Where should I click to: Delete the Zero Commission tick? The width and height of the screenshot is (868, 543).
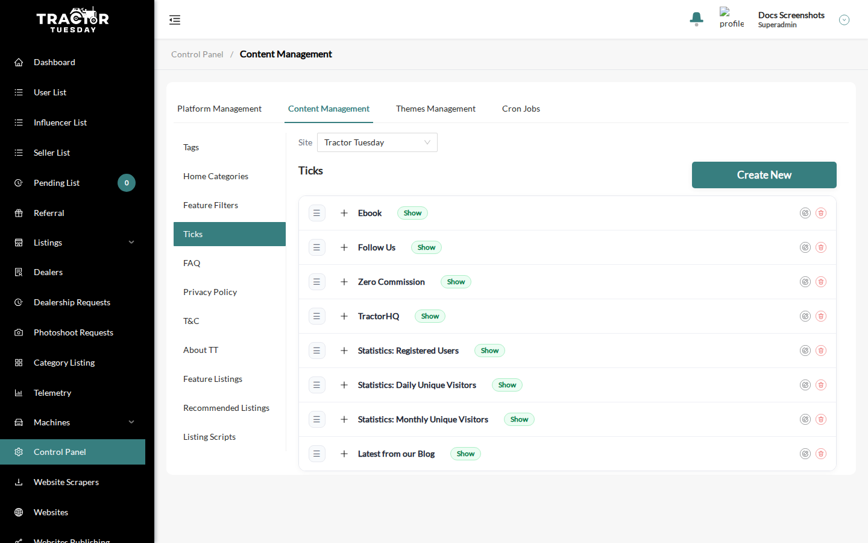[821, 282]
